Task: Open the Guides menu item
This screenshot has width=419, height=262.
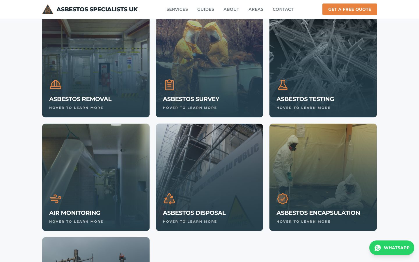Action: coord(206,9)
